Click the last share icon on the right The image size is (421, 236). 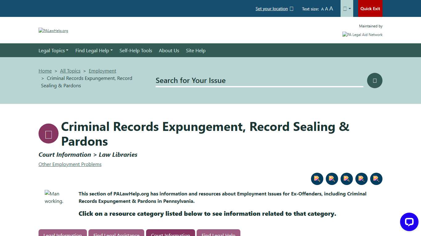coord(376,179)
